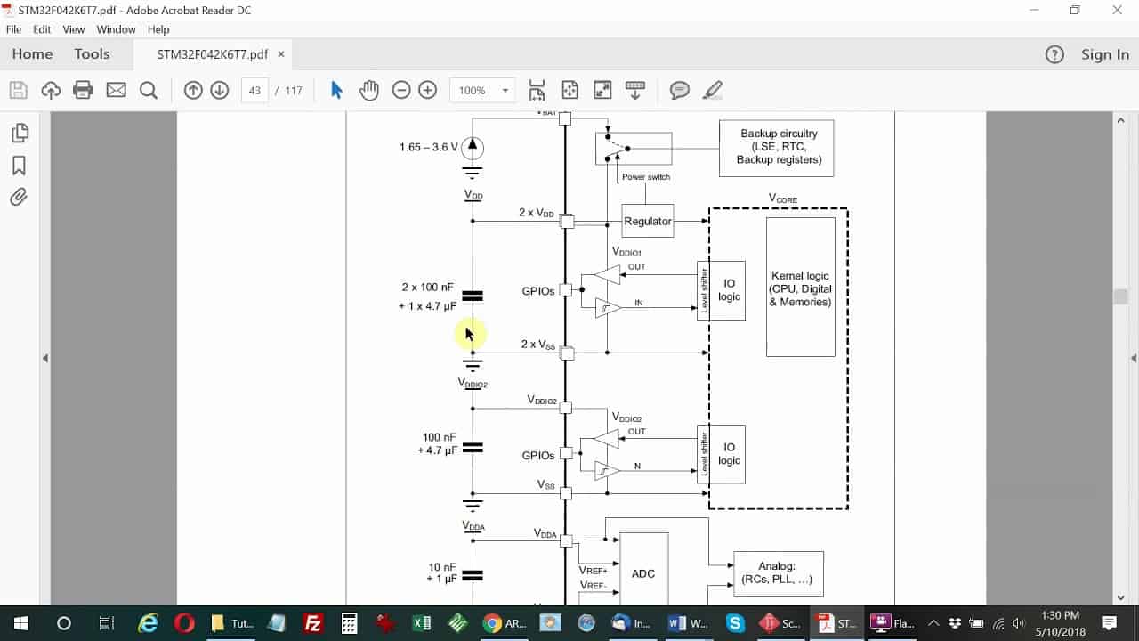
Task: Enter full screen read mode icon
Action: click(602, 90)
